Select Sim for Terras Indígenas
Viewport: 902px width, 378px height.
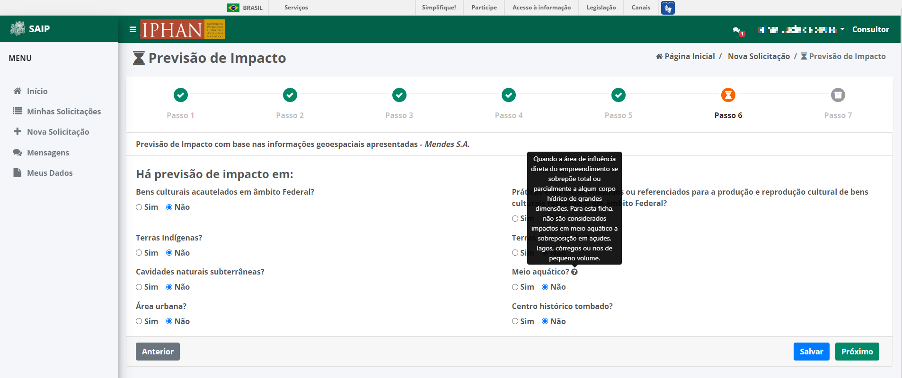139,253
